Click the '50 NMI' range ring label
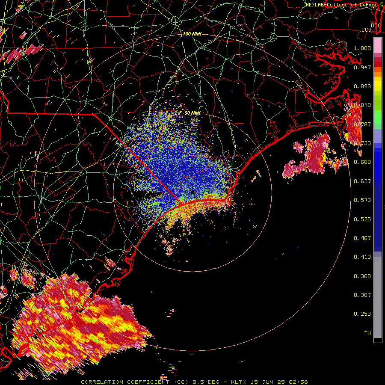The height and width of the screenshot is (385, 385). [192, 113]
